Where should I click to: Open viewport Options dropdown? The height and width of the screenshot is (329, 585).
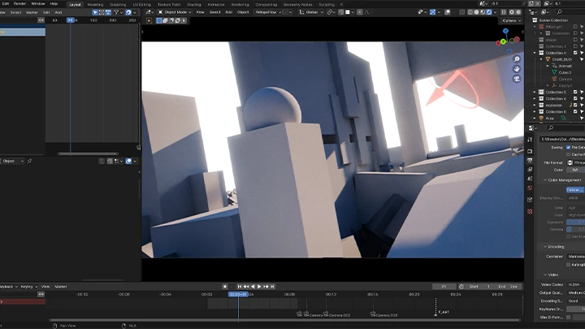pyautogui.click(x=511, y=20)
